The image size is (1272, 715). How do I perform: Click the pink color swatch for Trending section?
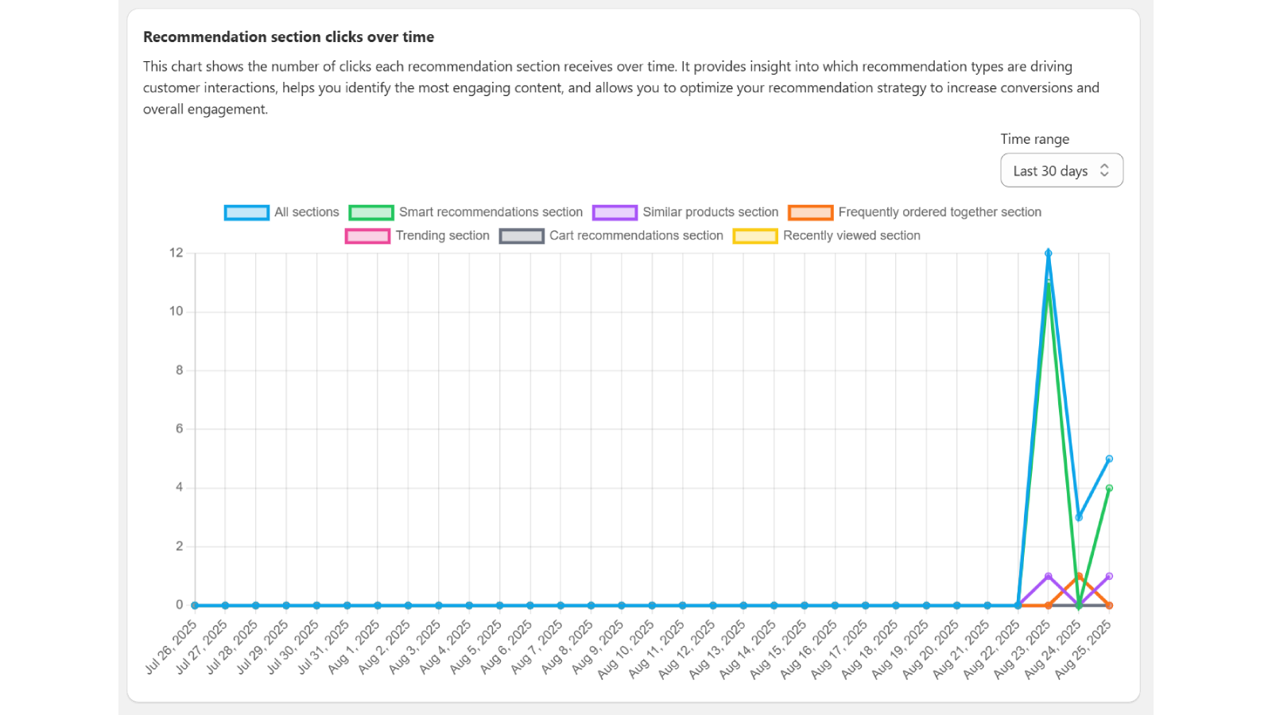pos(367,235)
